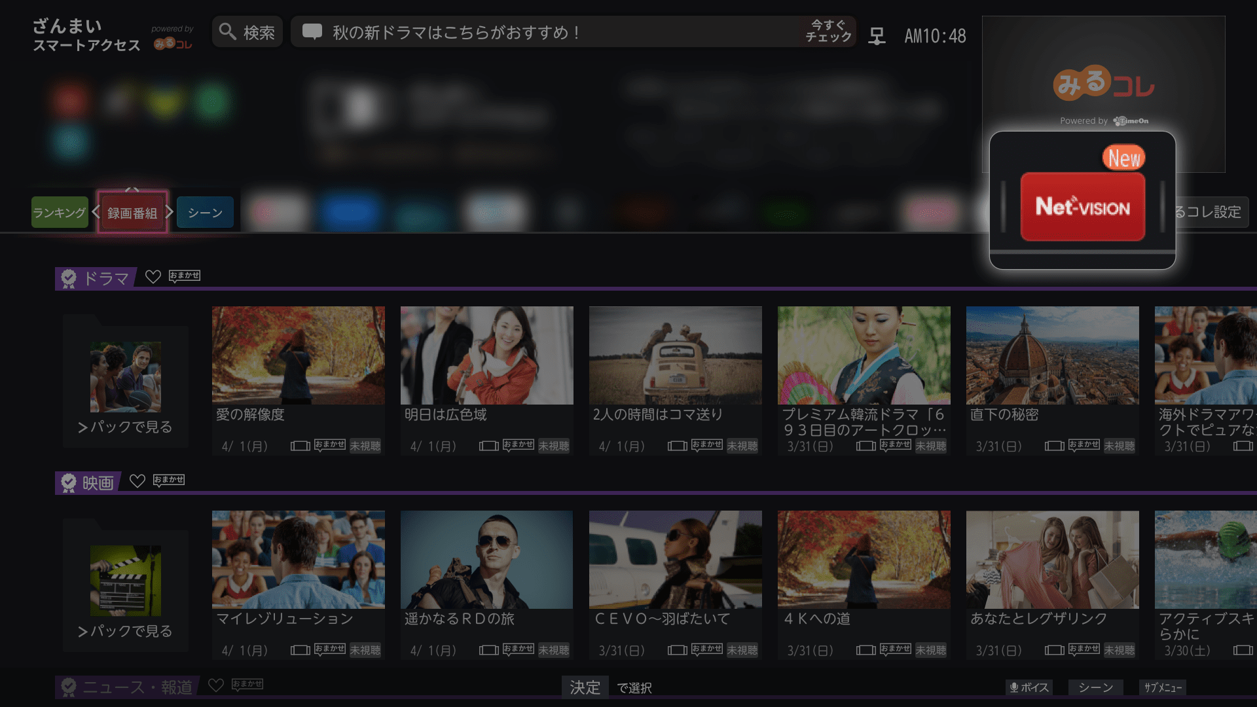Click the camera icon under 愛の解像度
1257x707 pixels.
pyautogui.click(x=299, y=445)
